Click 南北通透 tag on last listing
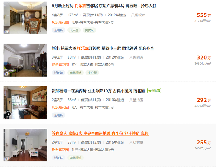Screen dimensions: 216x167 click(75, 158)
